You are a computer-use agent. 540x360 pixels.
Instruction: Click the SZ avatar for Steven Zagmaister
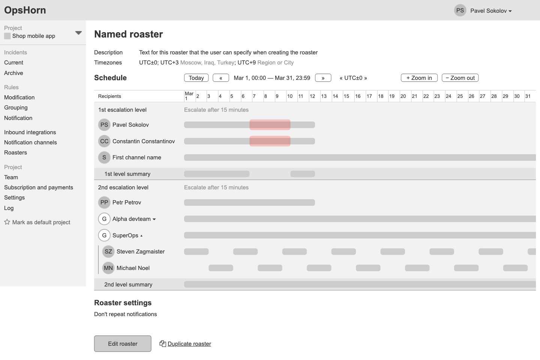[108, 252]
